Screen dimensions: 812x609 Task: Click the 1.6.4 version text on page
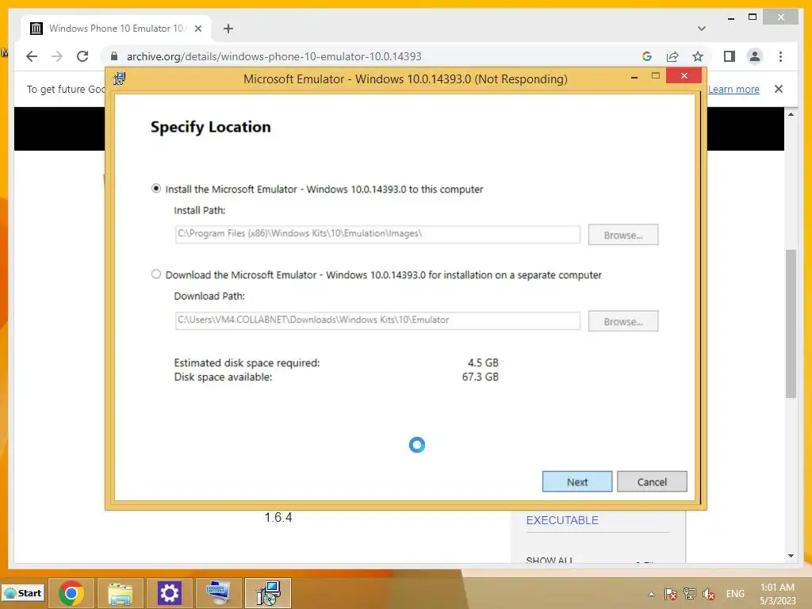278,517
